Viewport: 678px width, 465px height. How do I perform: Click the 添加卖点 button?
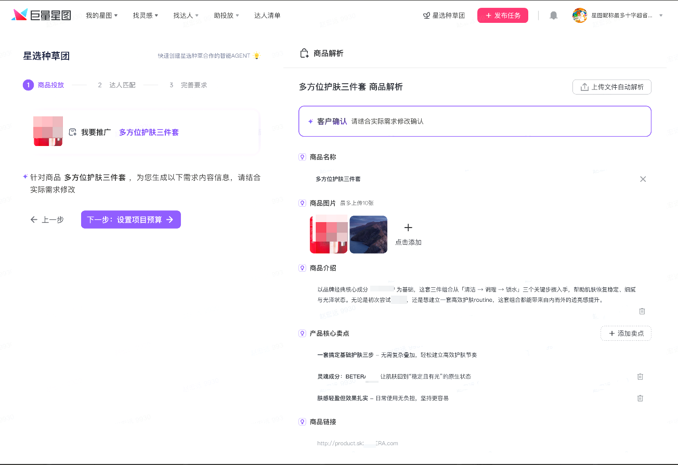click(x=626, y=334)
